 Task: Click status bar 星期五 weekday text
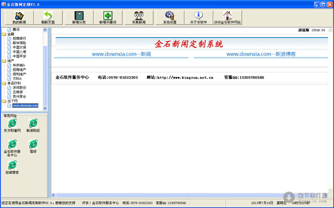pos(282,203)
